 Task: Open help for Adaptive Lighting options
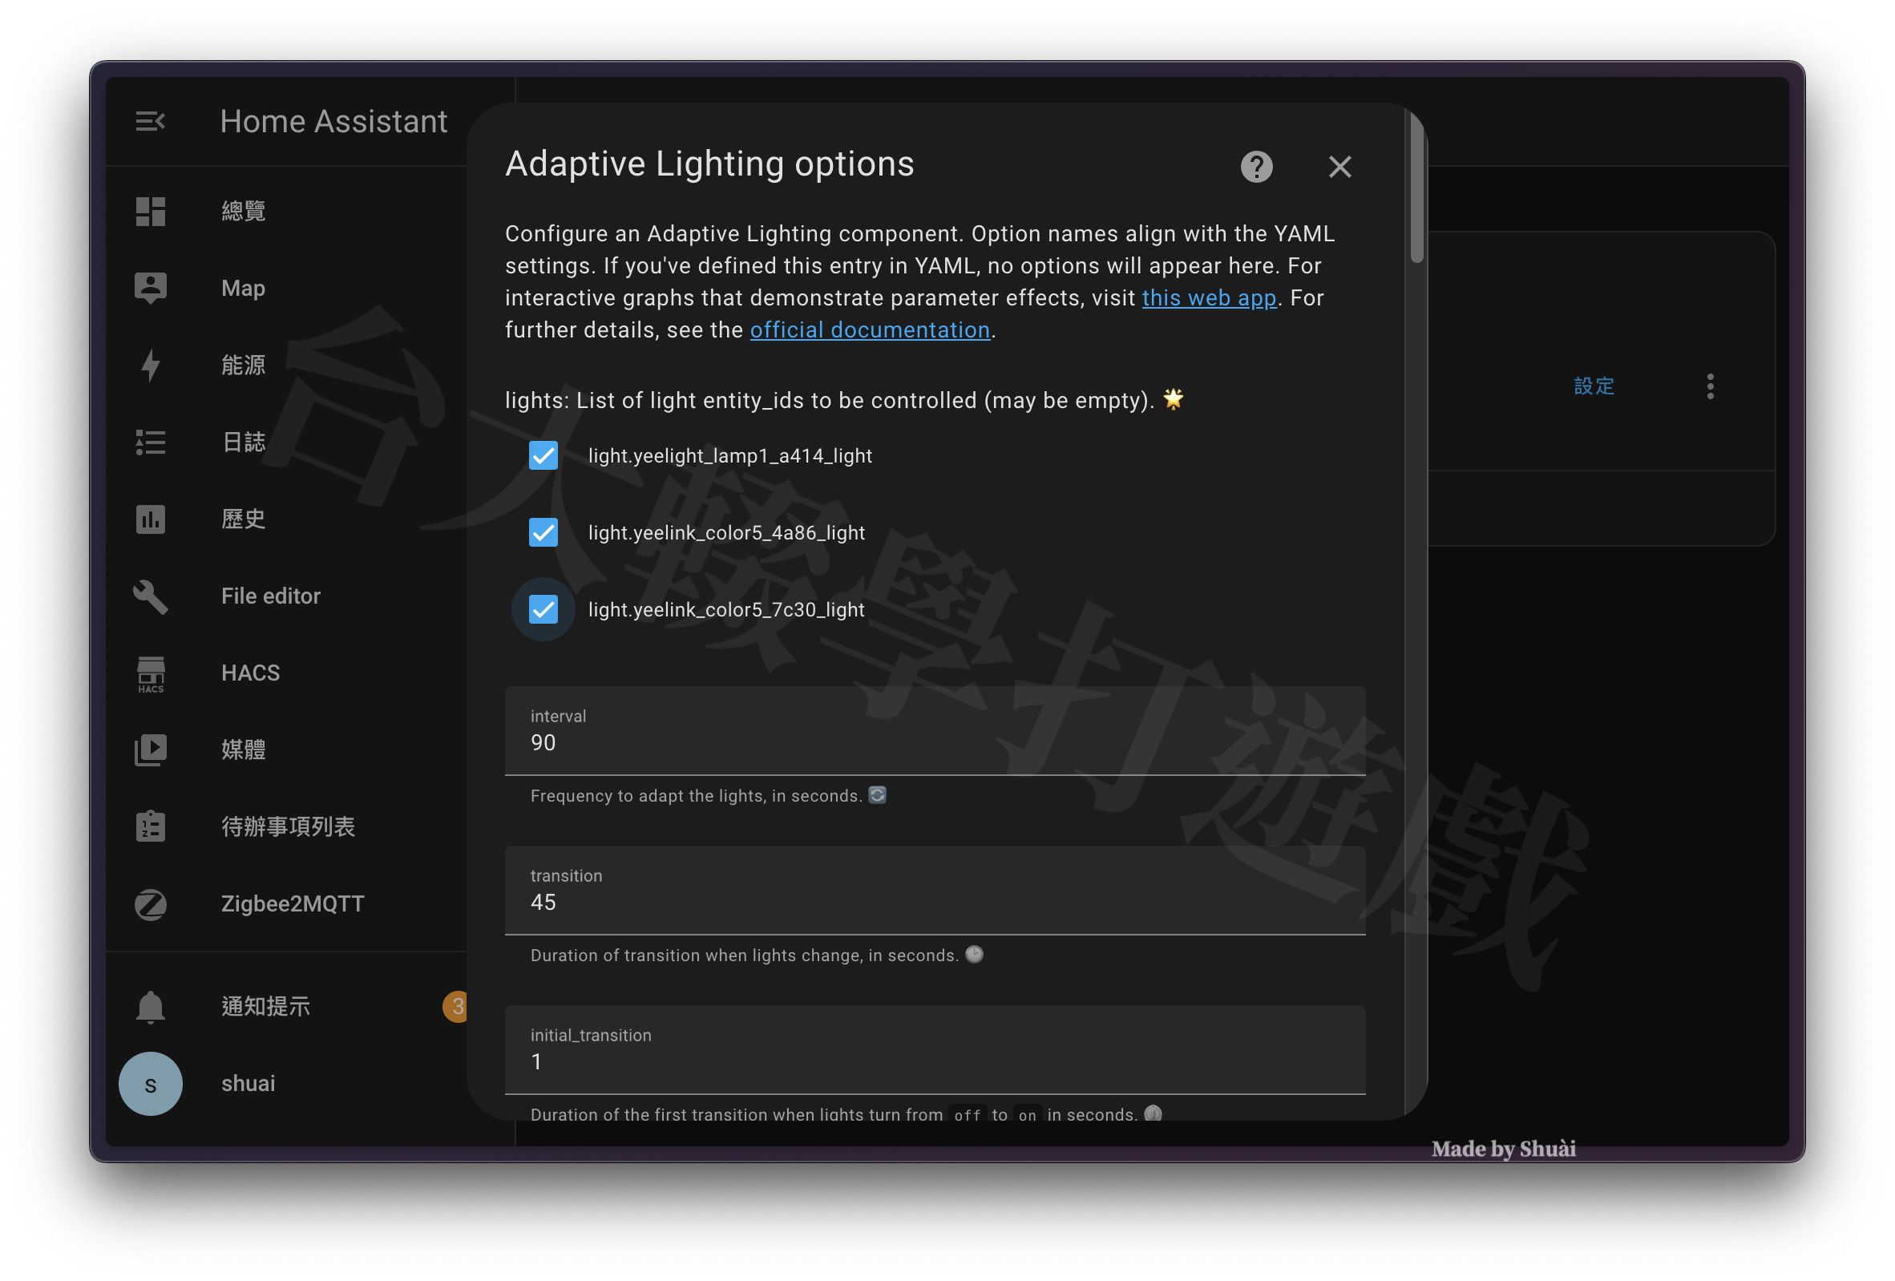(1256, 167)
